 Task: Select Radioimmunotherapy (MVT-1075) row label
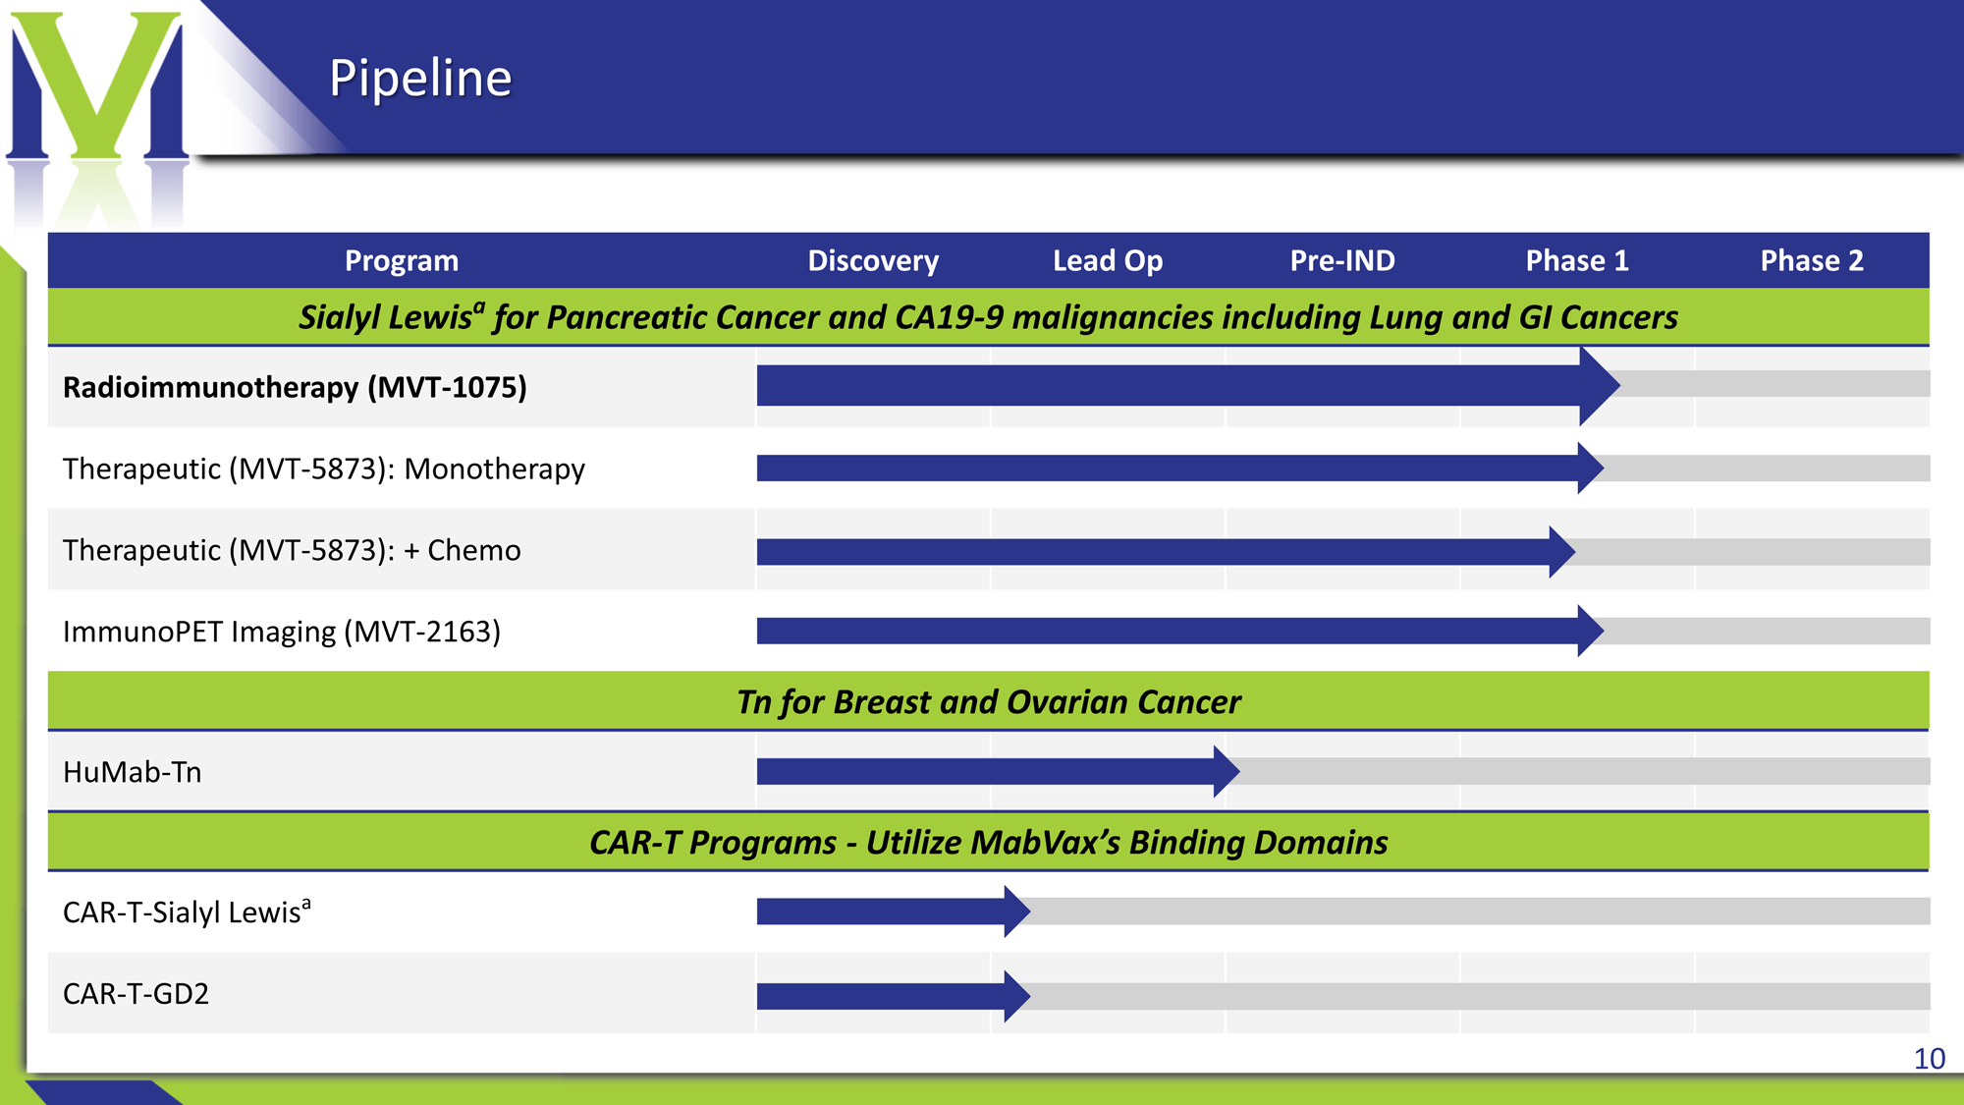coord(295,387)
